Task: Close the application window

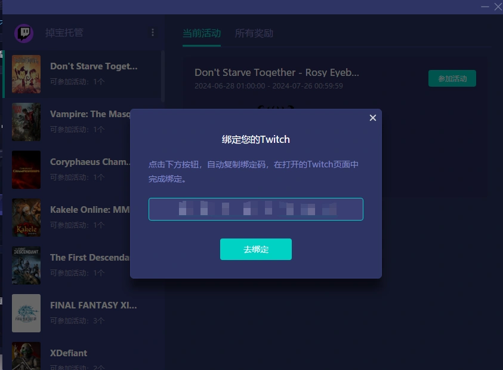Action: pos(498,7)
